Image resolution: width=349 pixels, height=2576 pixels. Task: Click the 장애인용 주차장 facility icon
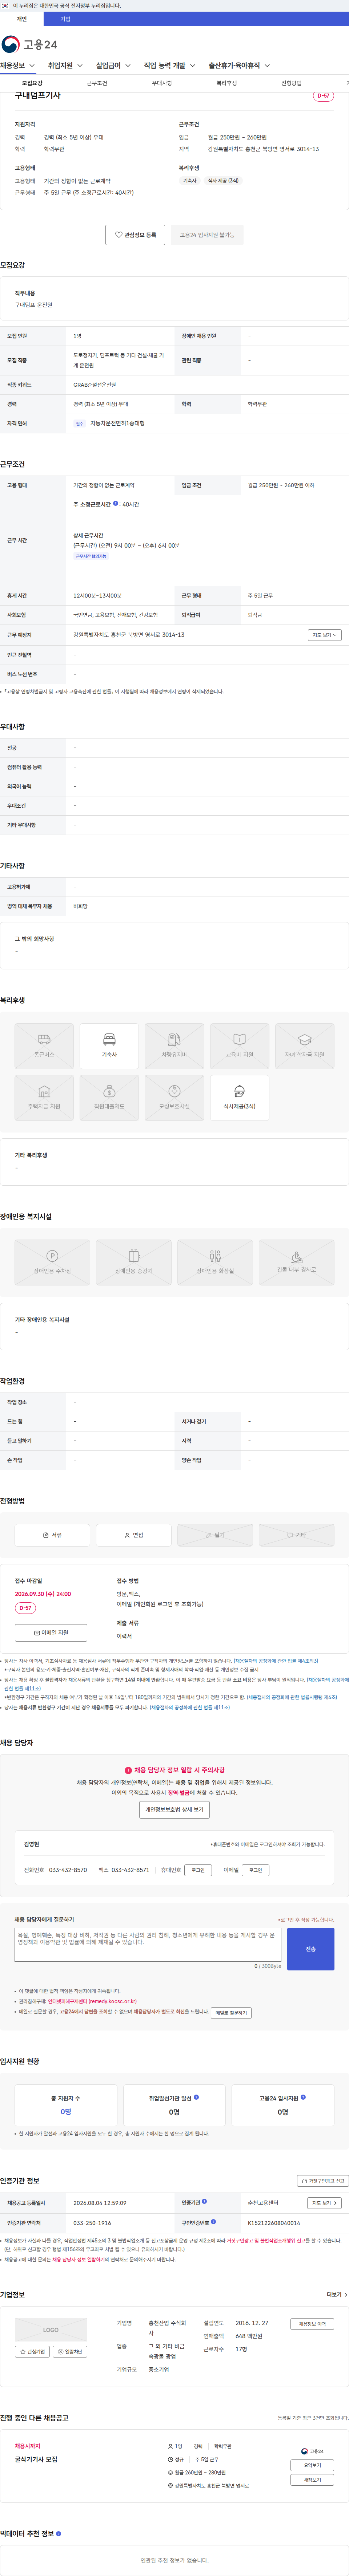point(52,1262)
